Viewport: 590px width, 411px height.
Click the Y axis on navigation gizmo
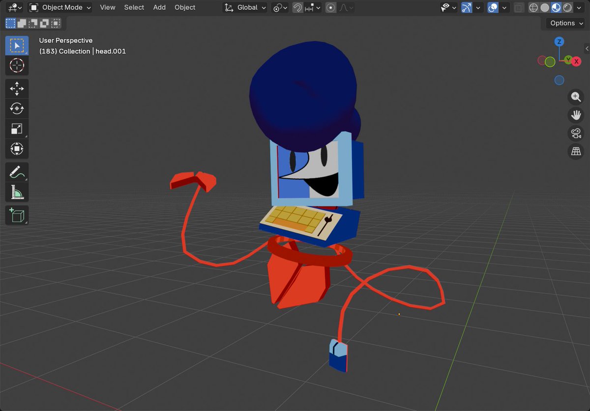568,60
